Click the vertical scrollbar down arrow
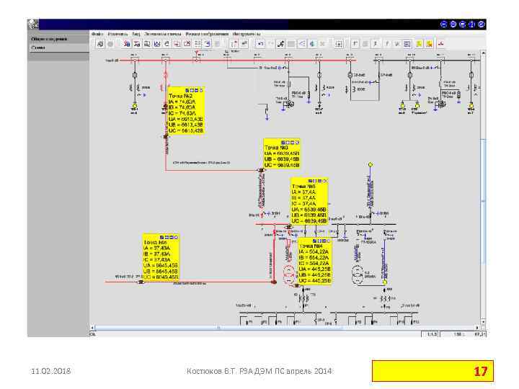Image resolution: width=519 pixels, height=389 pixels. pos(483,321)
